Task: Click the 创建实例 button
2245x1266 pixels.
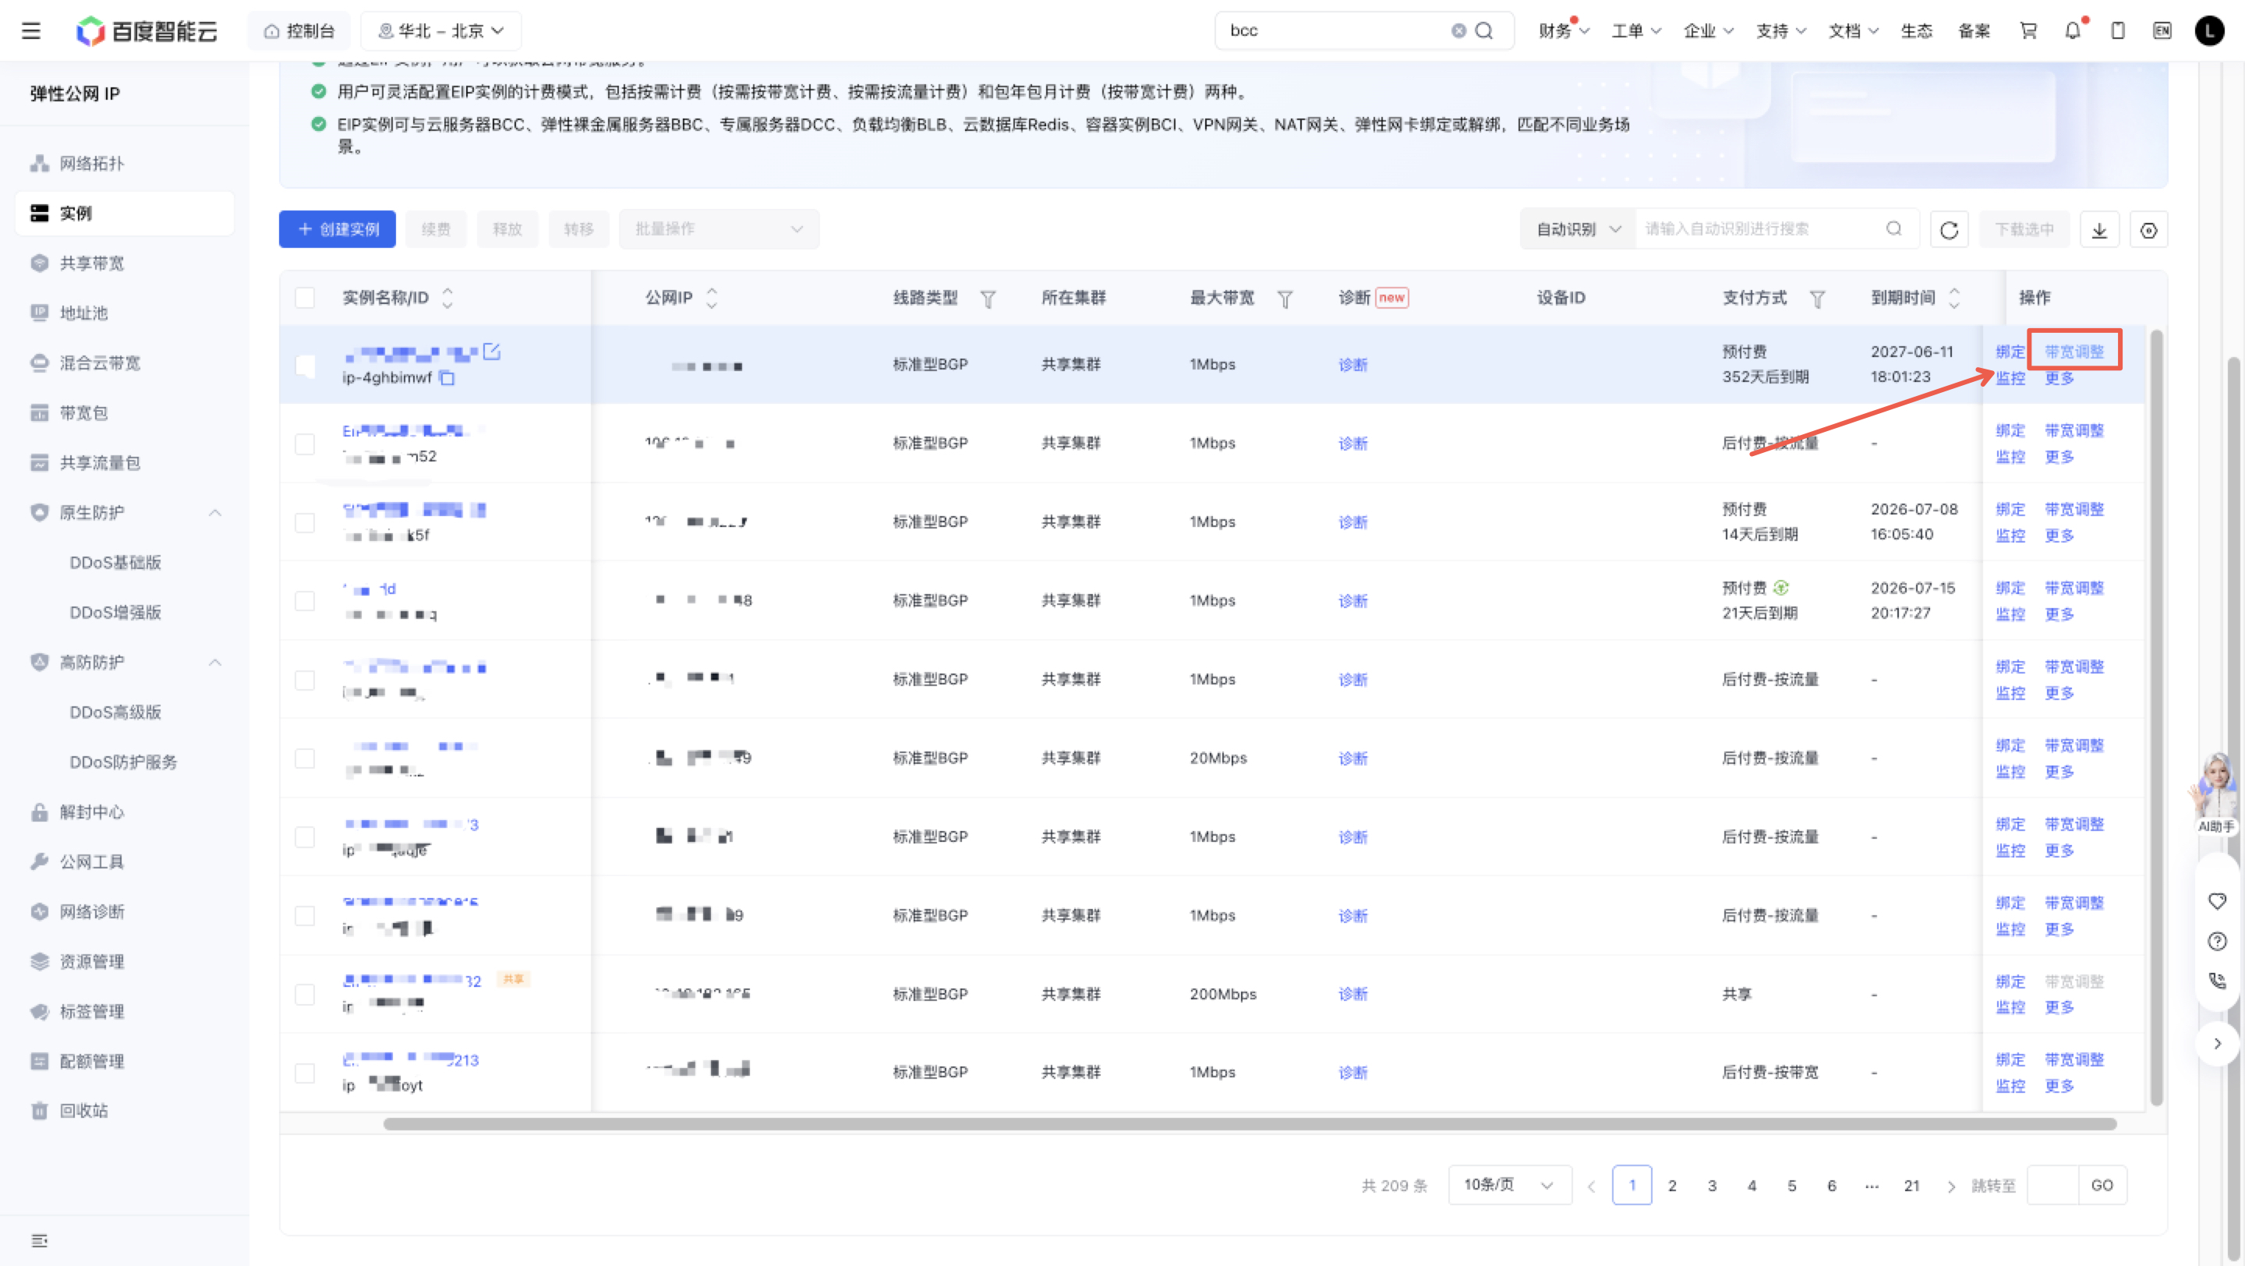Action: coord(338,229)
